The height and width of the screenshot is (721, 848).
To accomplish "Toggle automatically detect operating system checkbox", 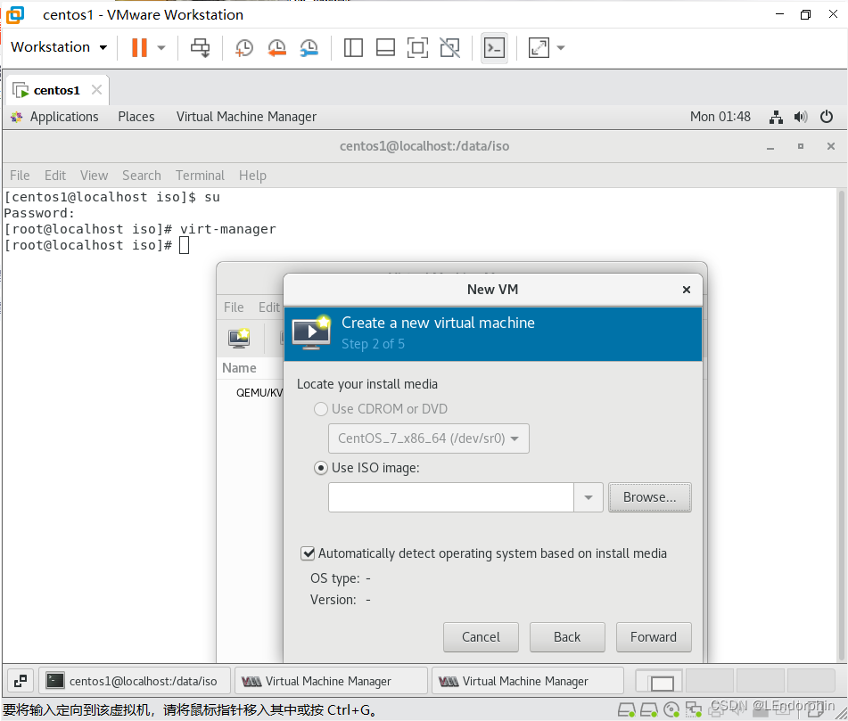I will 308,553.
